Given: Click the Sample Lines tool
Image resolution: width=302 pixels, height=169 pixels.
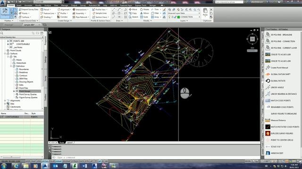Looking at the screenshot, I should click(x=100, y=13).
